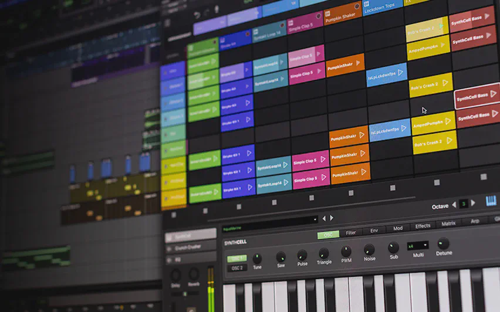Screen dimensions: 500x312
Task: Go to next preset arrow beside preset dropdown
Action: coord(330,219)
